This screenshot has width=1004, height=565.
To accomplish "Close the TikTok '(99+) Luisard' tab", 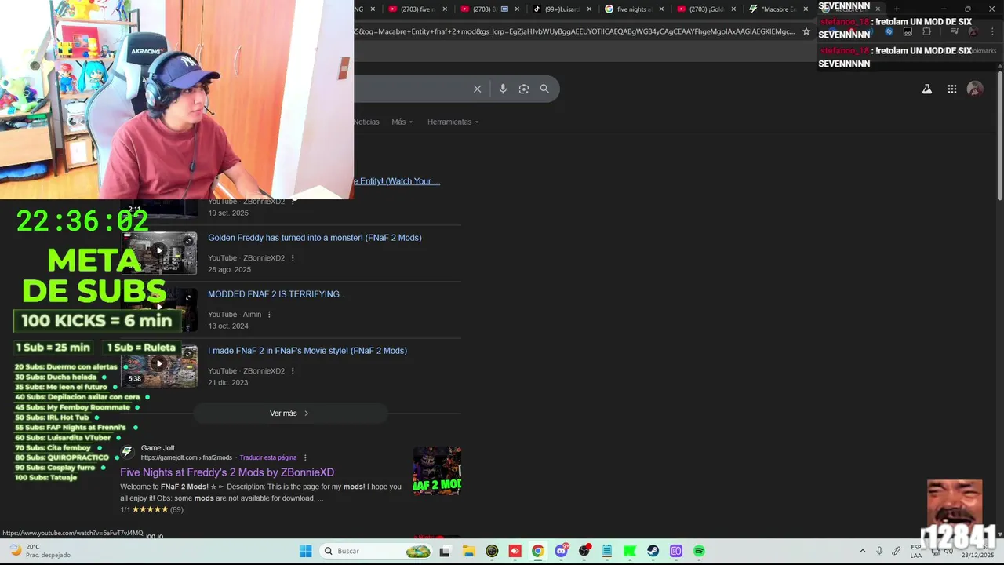I will tap(589, 9).
